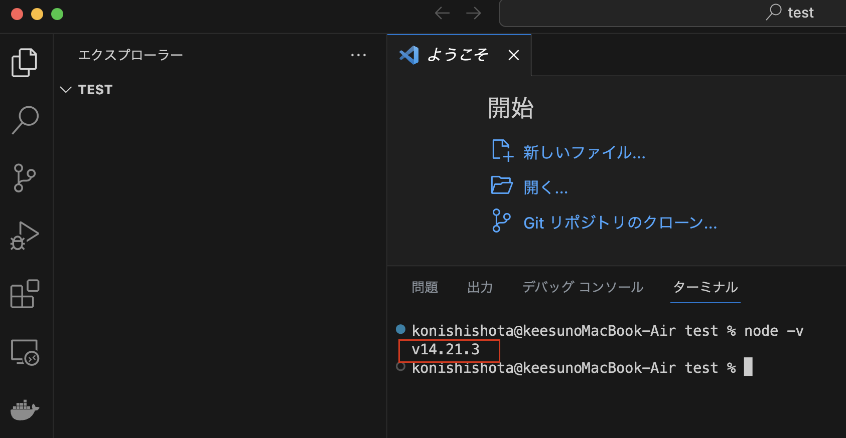Open explorer more actions ellipsis menu
Image resolution: width=846 pixels, height=438 pixels.
[x=358, y=55]
